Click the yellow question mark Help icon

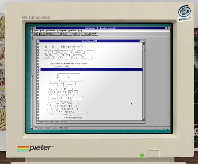93,34
